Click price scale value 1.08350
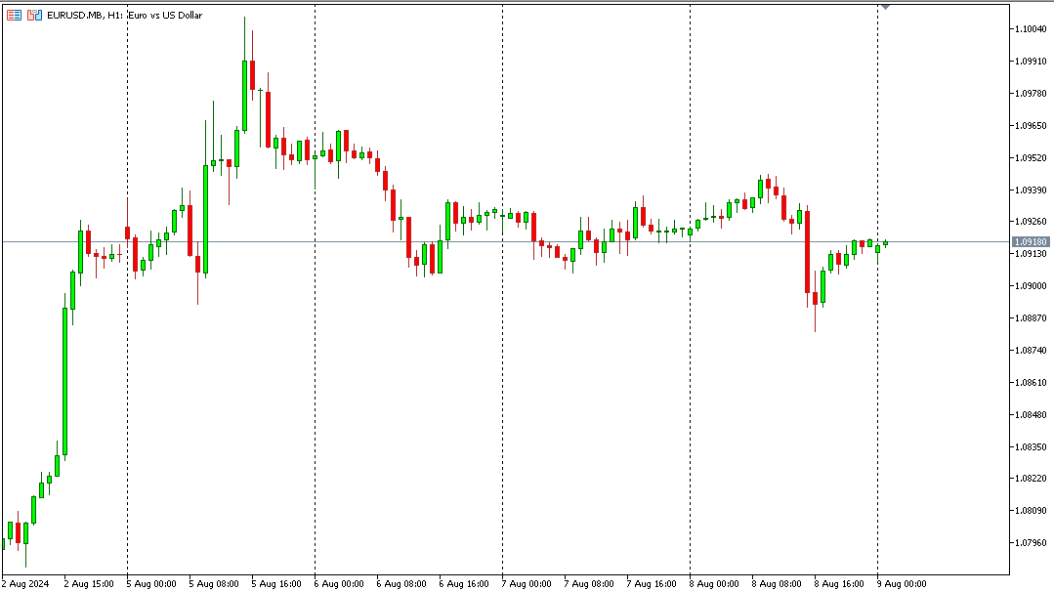 tap(1031, 446)
